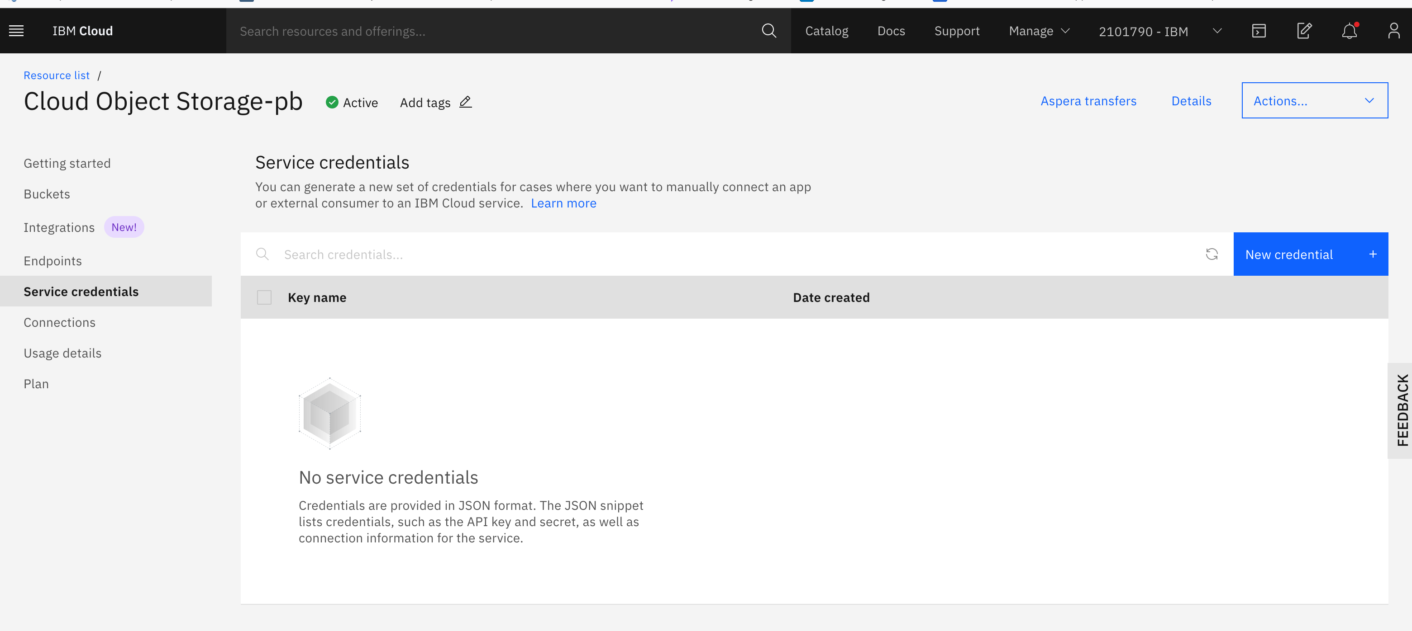1412x631 pixels.
Task: Follow the Learn more link
Action: (563, 203)
